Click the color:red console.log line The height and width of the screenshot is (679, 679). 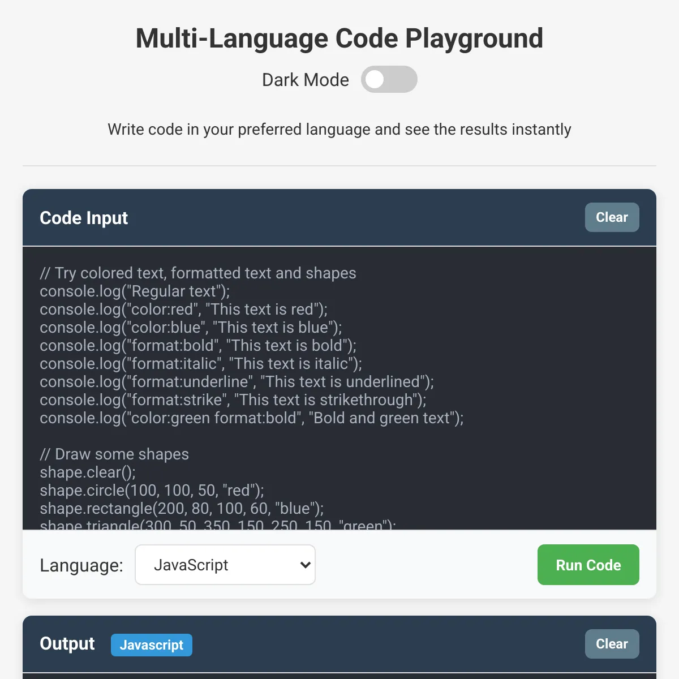coord(183,309)
